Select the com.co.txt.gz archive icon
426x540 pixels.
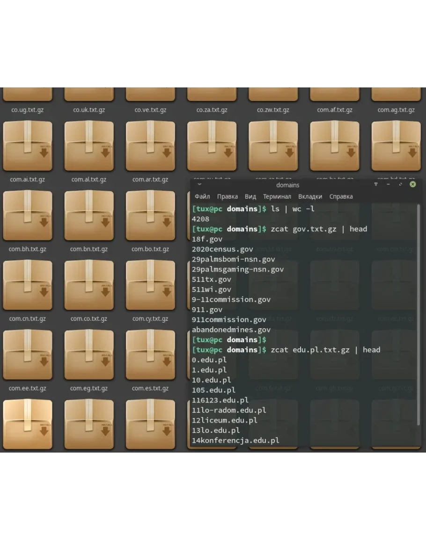89,284
